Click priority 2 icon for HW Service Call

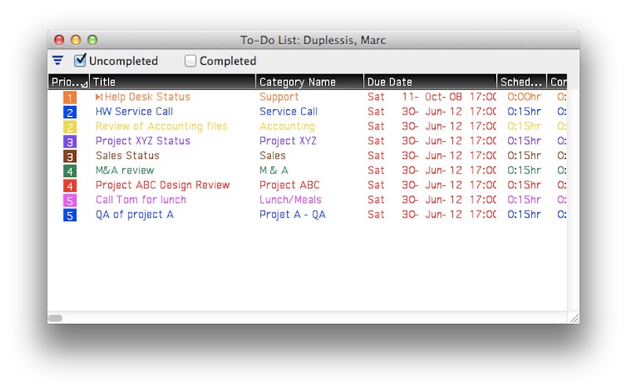point(70,112)
